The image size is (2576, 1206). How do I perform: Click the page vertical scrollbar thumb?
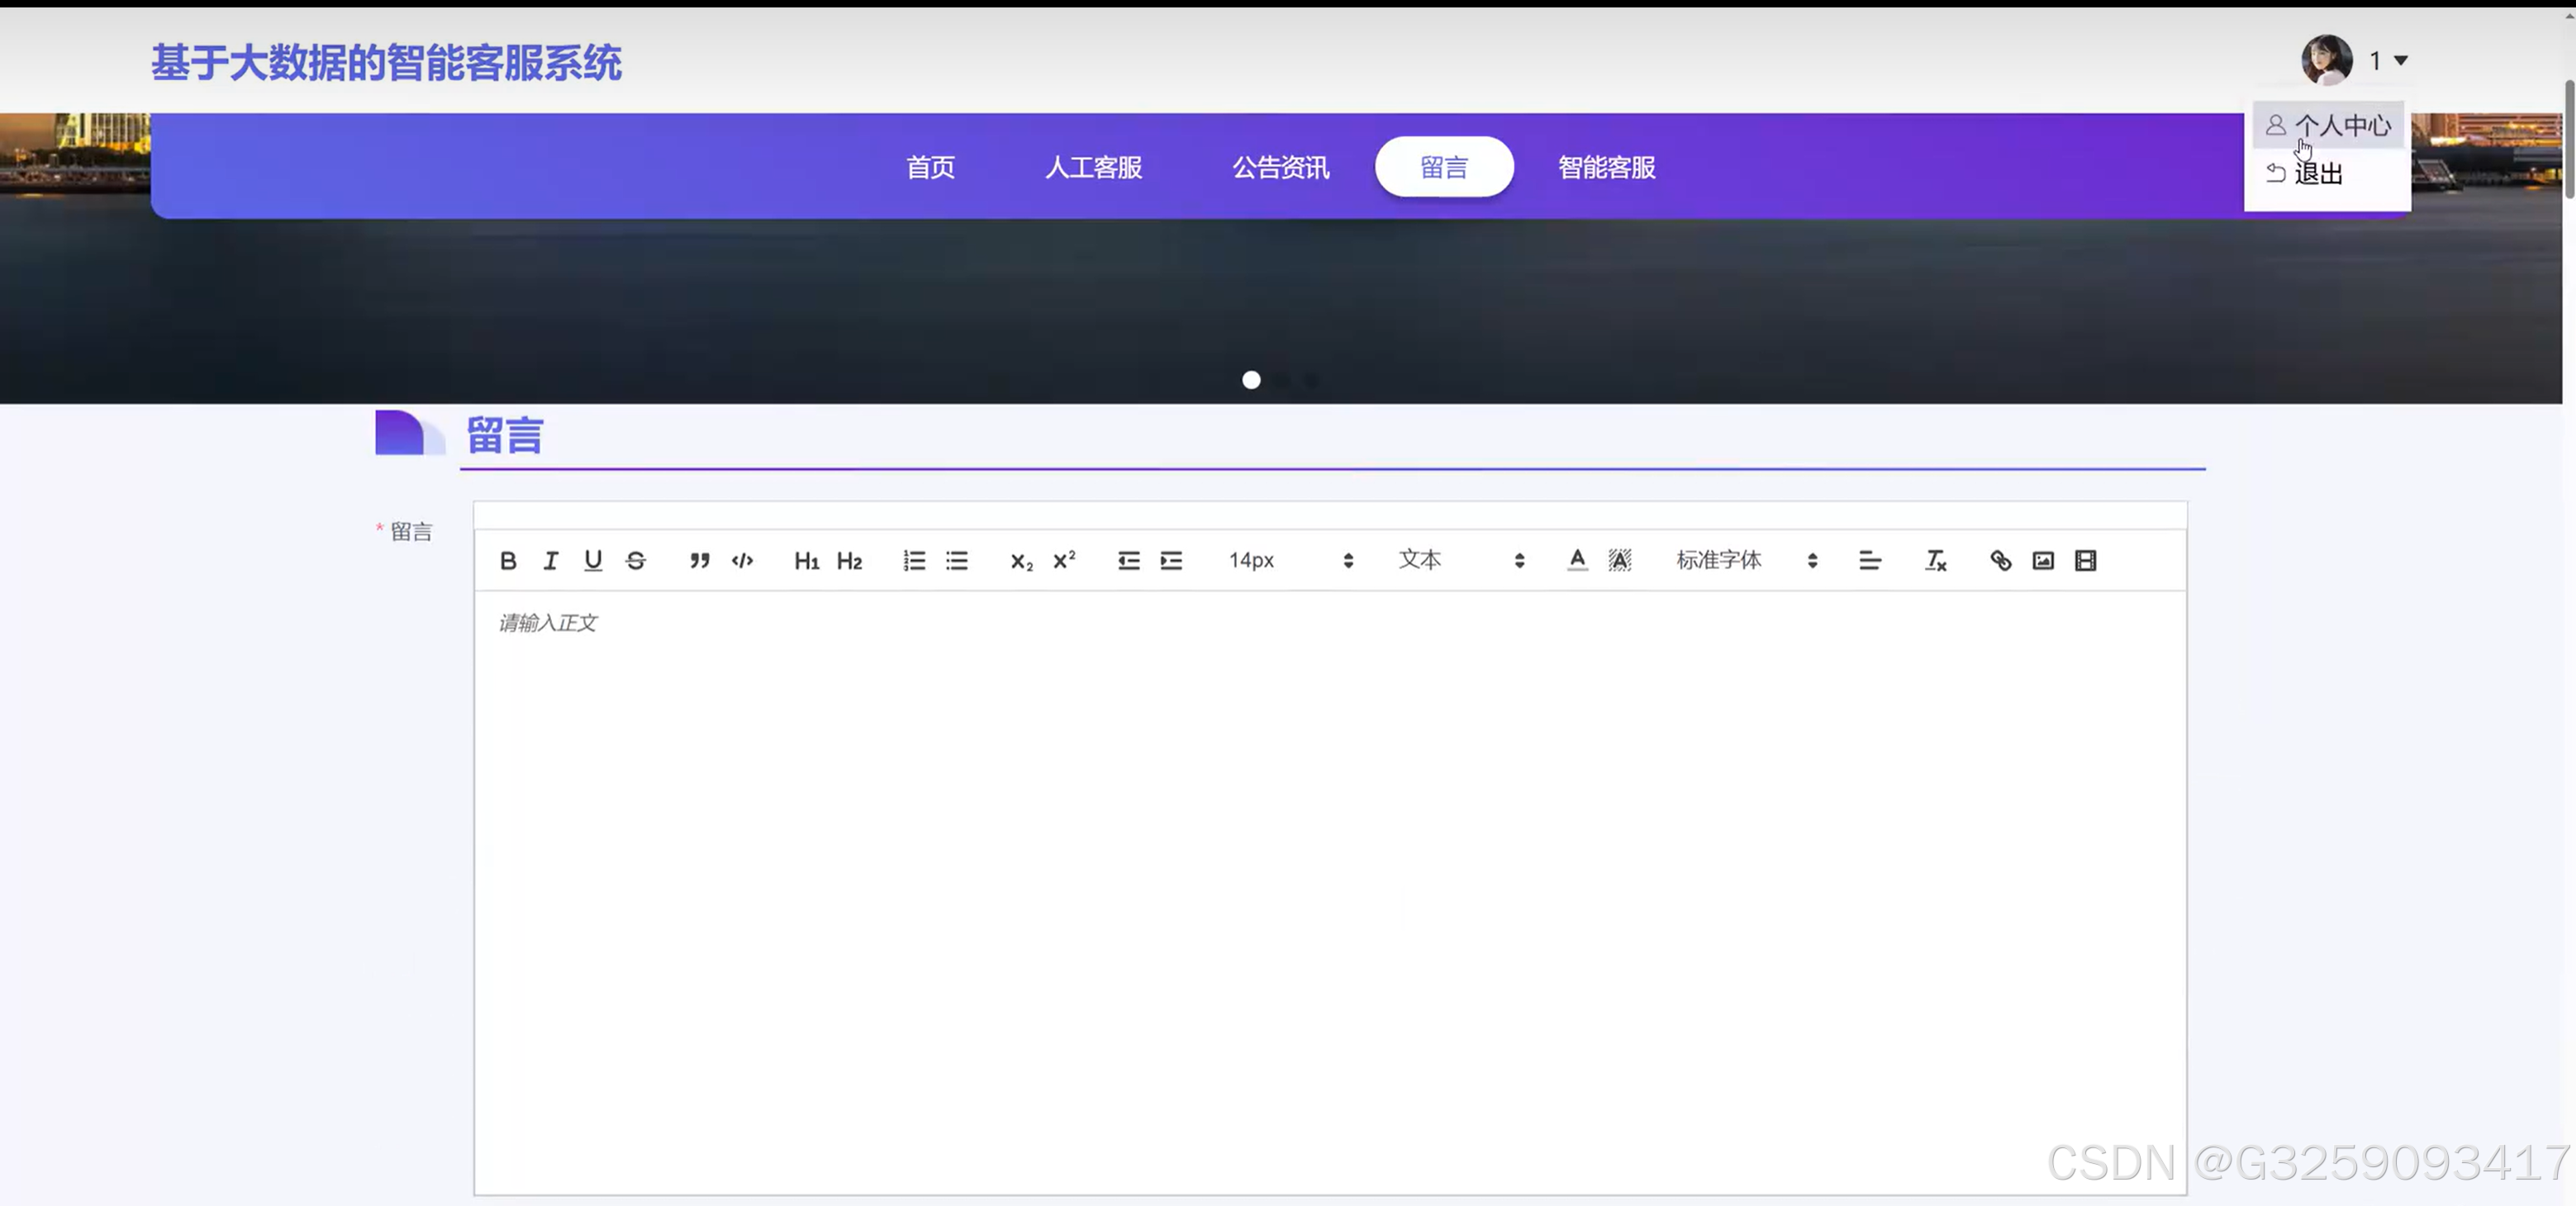2569,140
